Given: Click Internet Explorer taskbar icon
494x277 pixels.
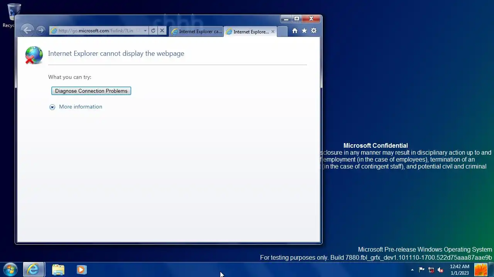Looking at the screenshot, I should click(33, 270).
